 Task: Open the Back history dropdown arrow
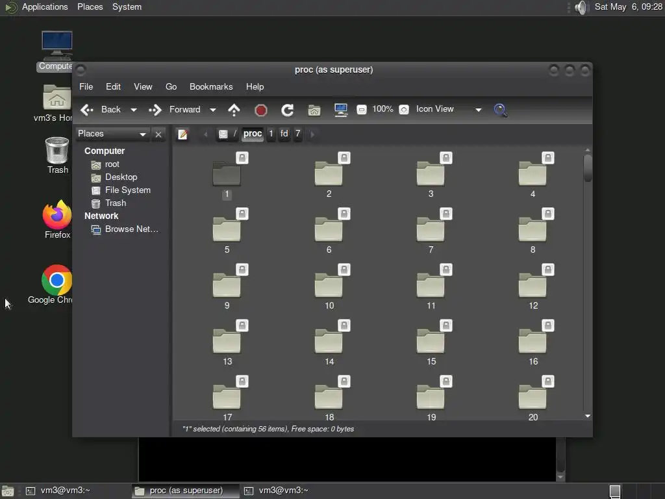[x=134, y=110]
